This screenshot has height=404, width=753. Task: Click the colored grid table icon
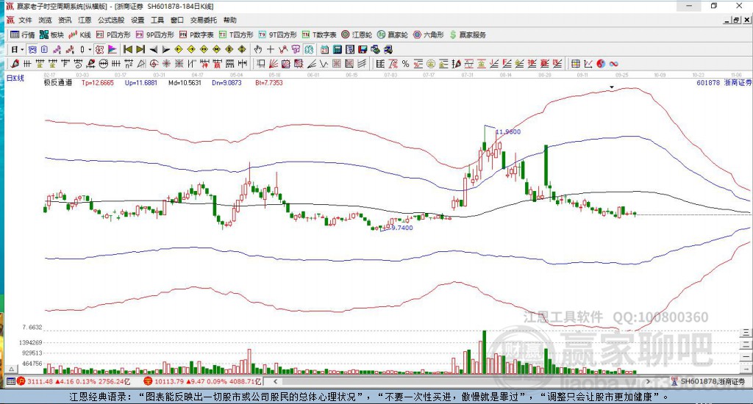click(576, 63)
